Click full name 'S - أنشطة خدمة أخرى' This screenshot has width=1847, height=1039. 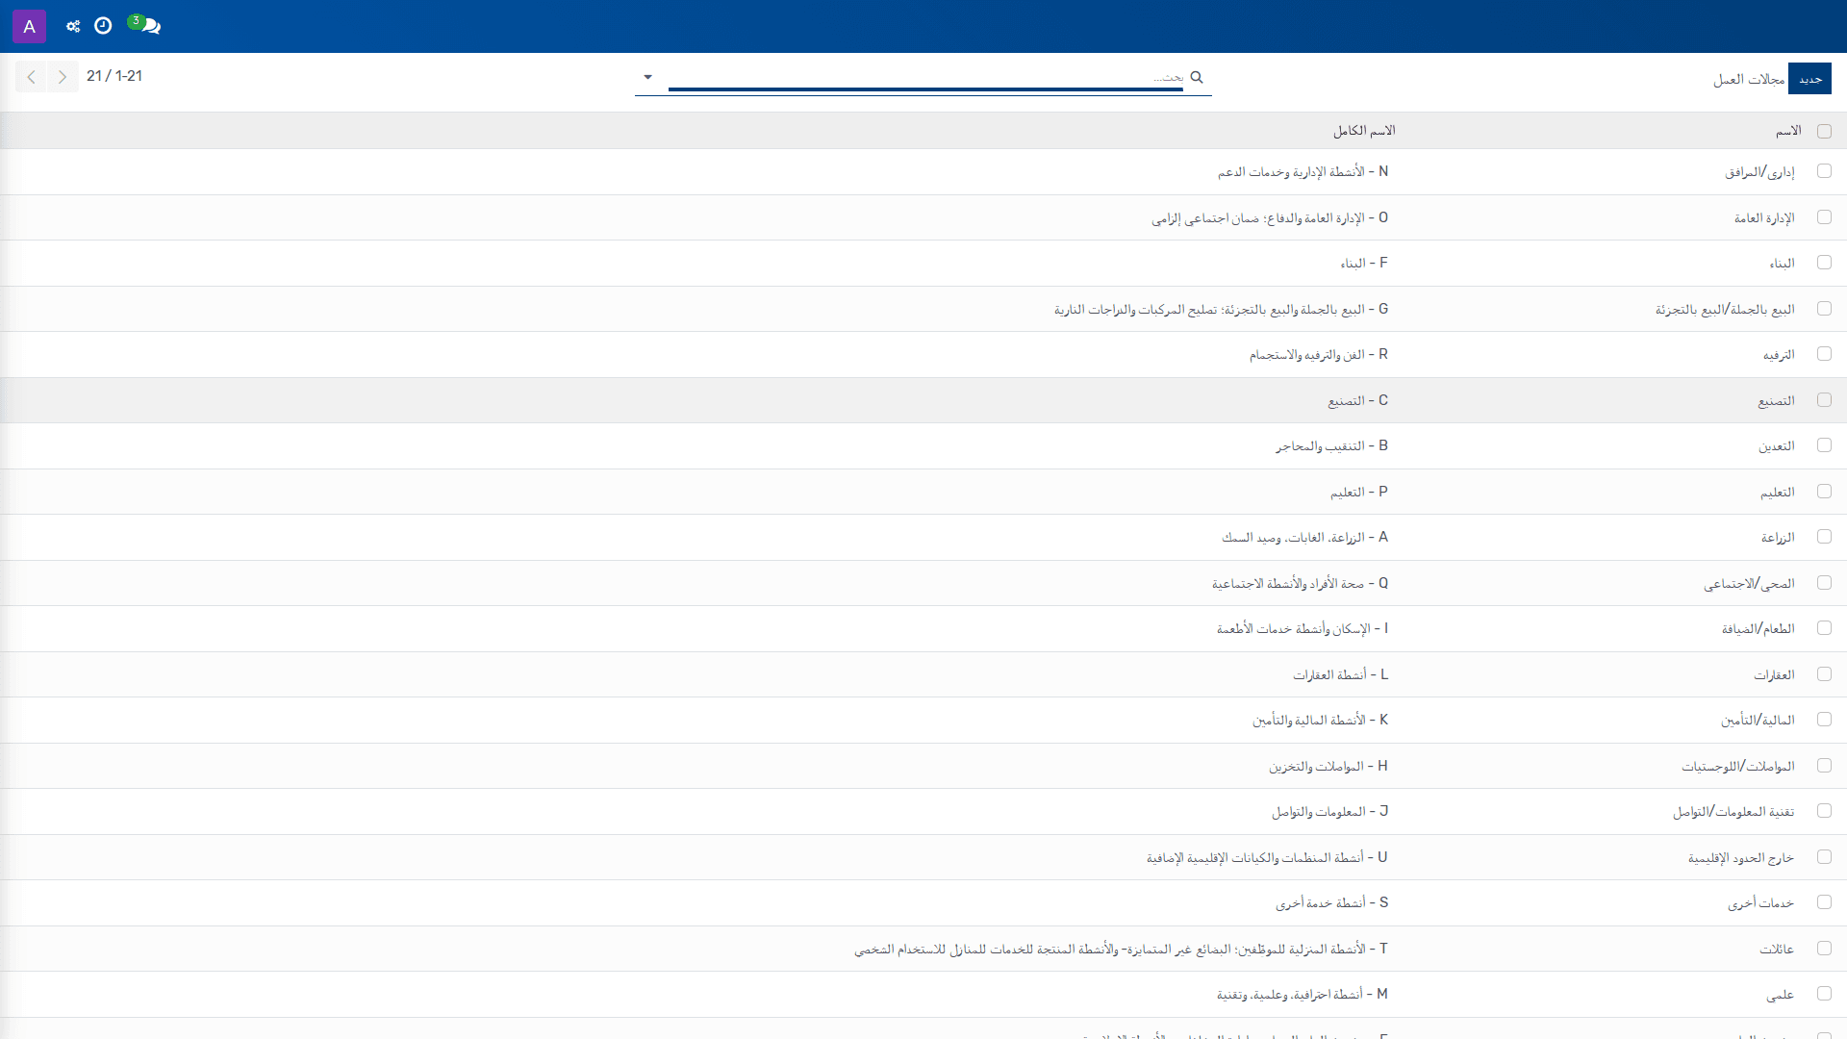coord(1332,903)
